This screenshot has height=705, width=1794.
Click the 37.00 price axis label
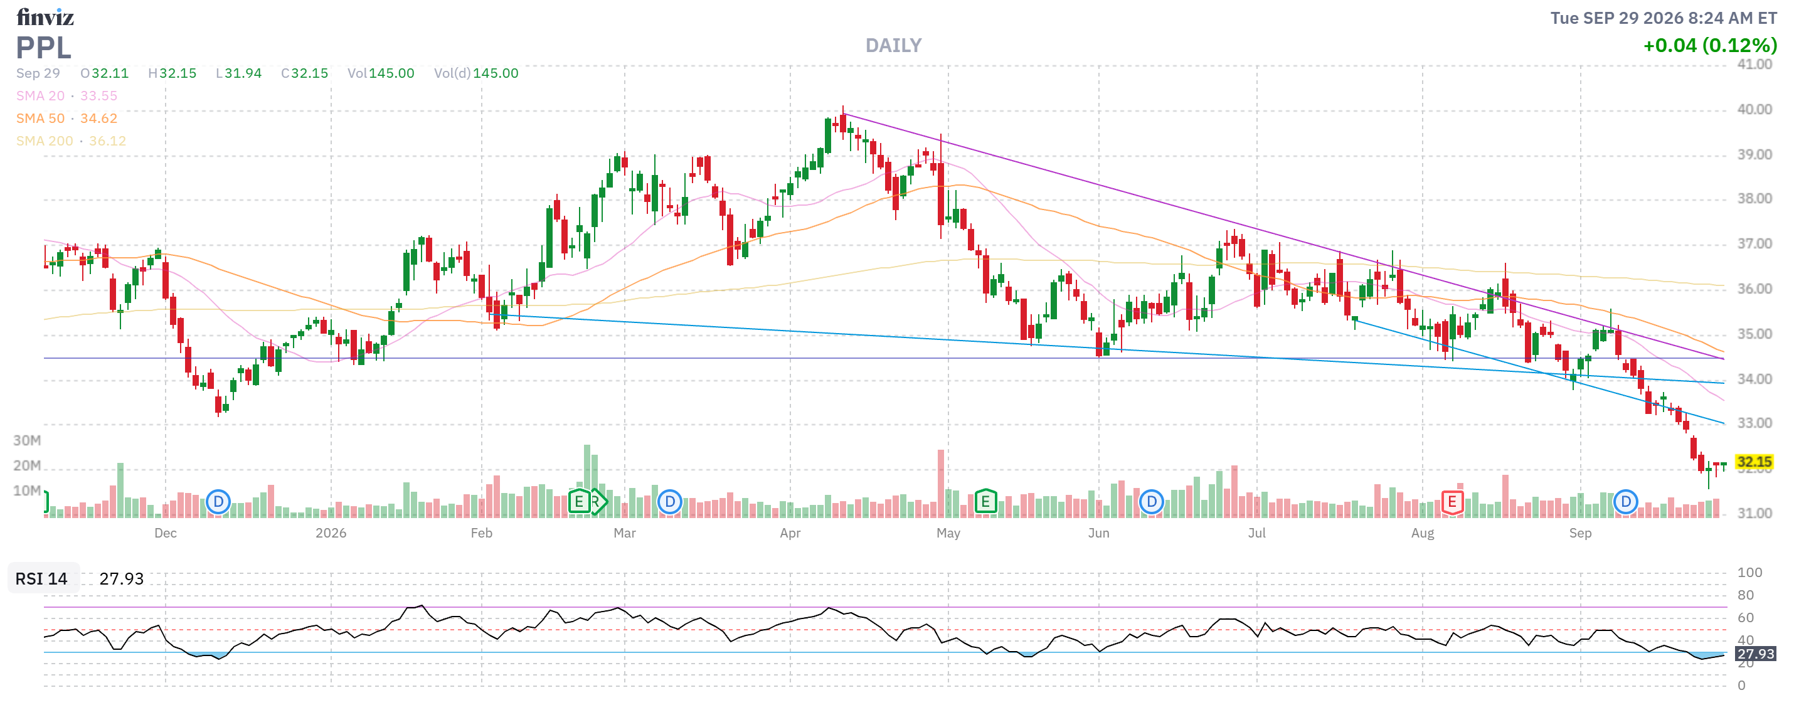(x=1754, y=244)
